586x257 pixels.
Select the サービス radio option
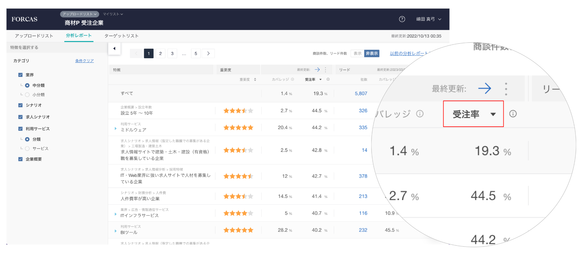(x=27, y=149)
